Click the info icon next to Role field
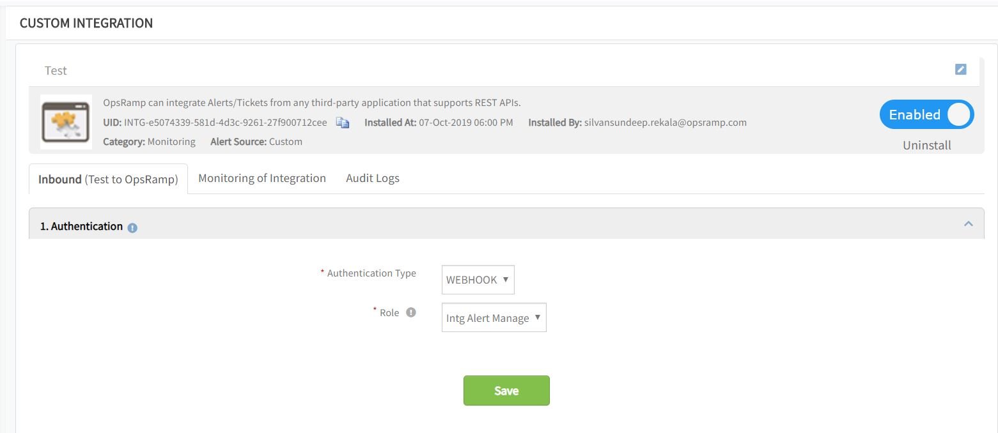998x433 pixels. click(411, 312)
